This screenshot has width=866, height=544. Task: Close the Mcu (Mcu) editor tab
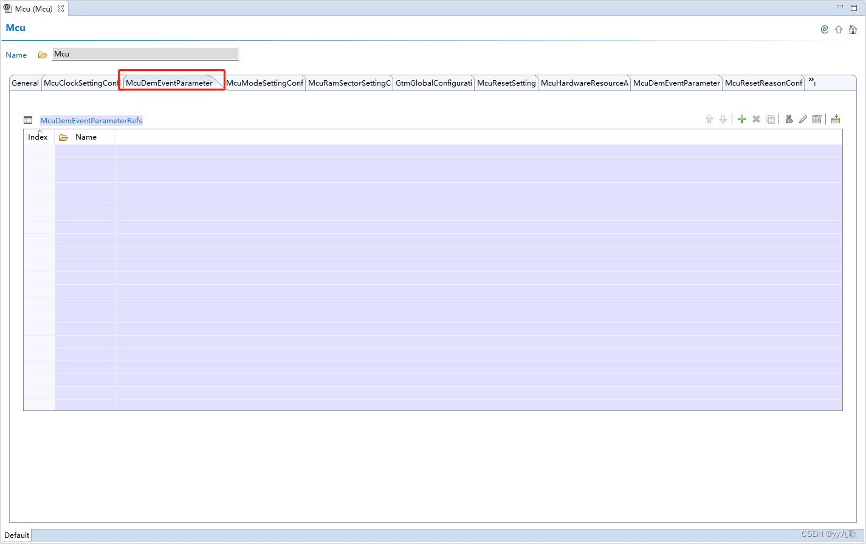(x=61, y=8)
